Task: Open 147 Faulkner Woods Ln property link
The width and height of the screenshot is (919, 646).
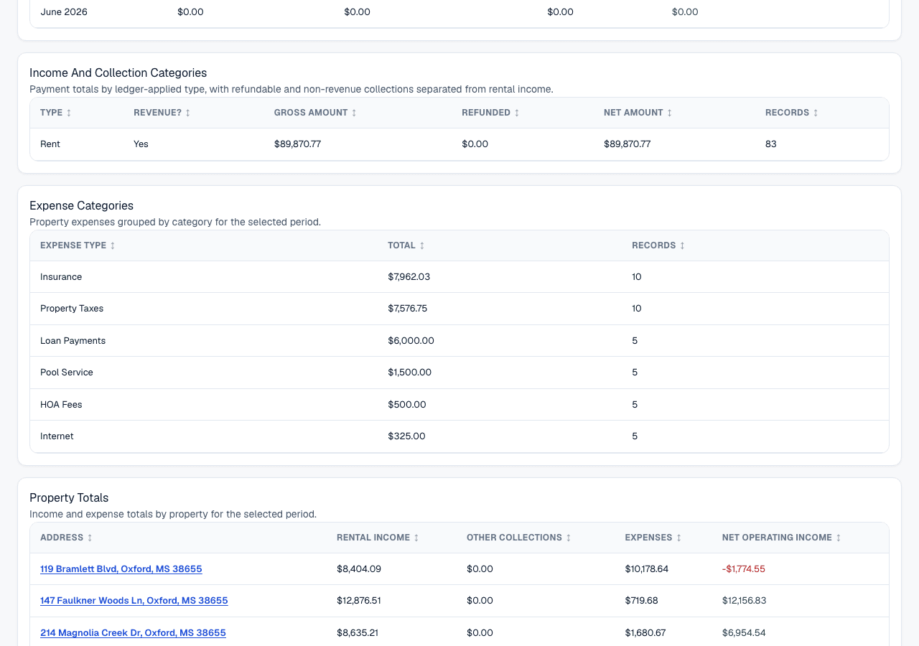Action: pos(134,601)
